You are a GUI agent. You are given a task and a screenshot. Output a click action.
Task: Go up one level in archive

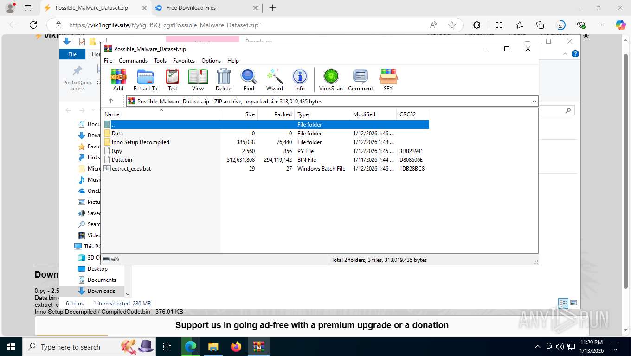[x=110, y=101]
